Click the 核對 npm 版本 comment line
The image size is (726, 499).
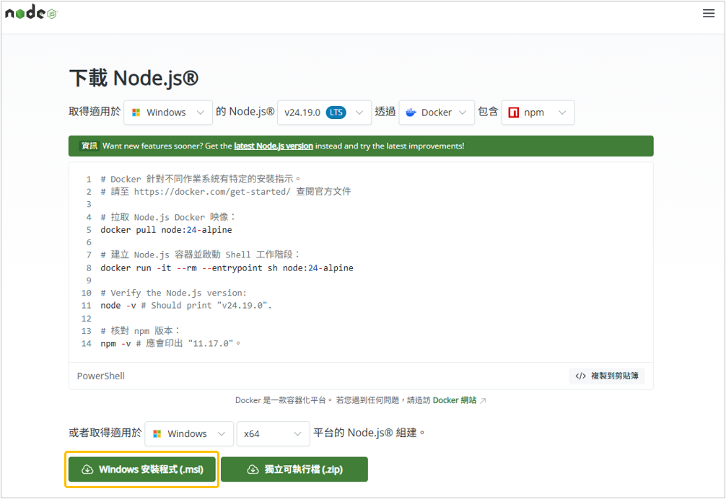click(140, 331)
